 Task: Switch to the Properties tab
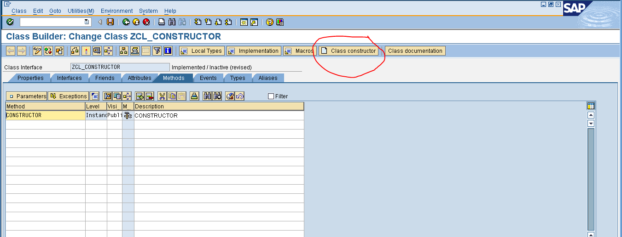pos(30,78)
